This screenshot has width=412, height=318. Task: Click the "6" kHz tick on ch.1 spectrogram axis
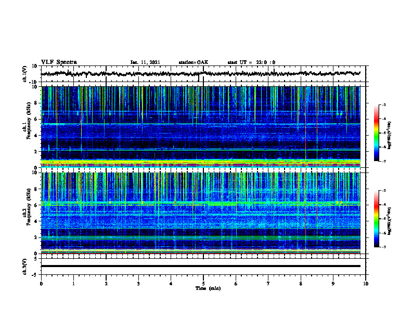[36, 119]
